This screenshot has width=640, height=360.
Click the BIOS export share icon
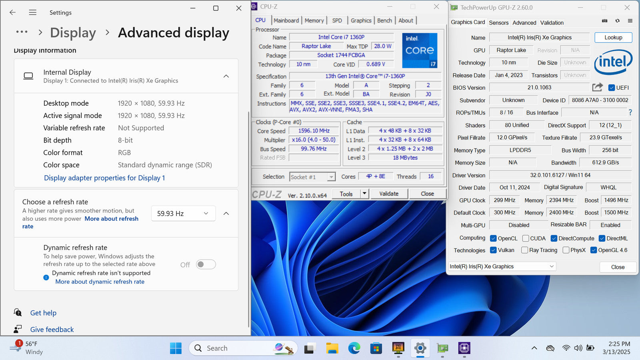tap(597, 87)
